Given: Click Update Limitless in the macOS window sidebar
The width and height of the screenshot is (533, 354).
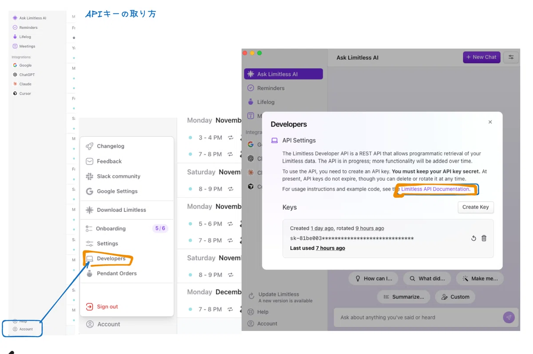Looking at the screenshot, I should point(283,297).
